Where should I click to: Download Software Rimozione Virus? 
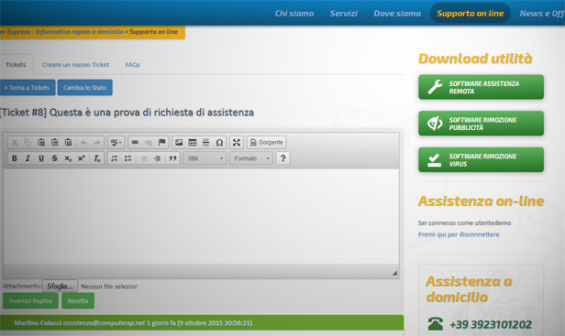tap(481, 159)
